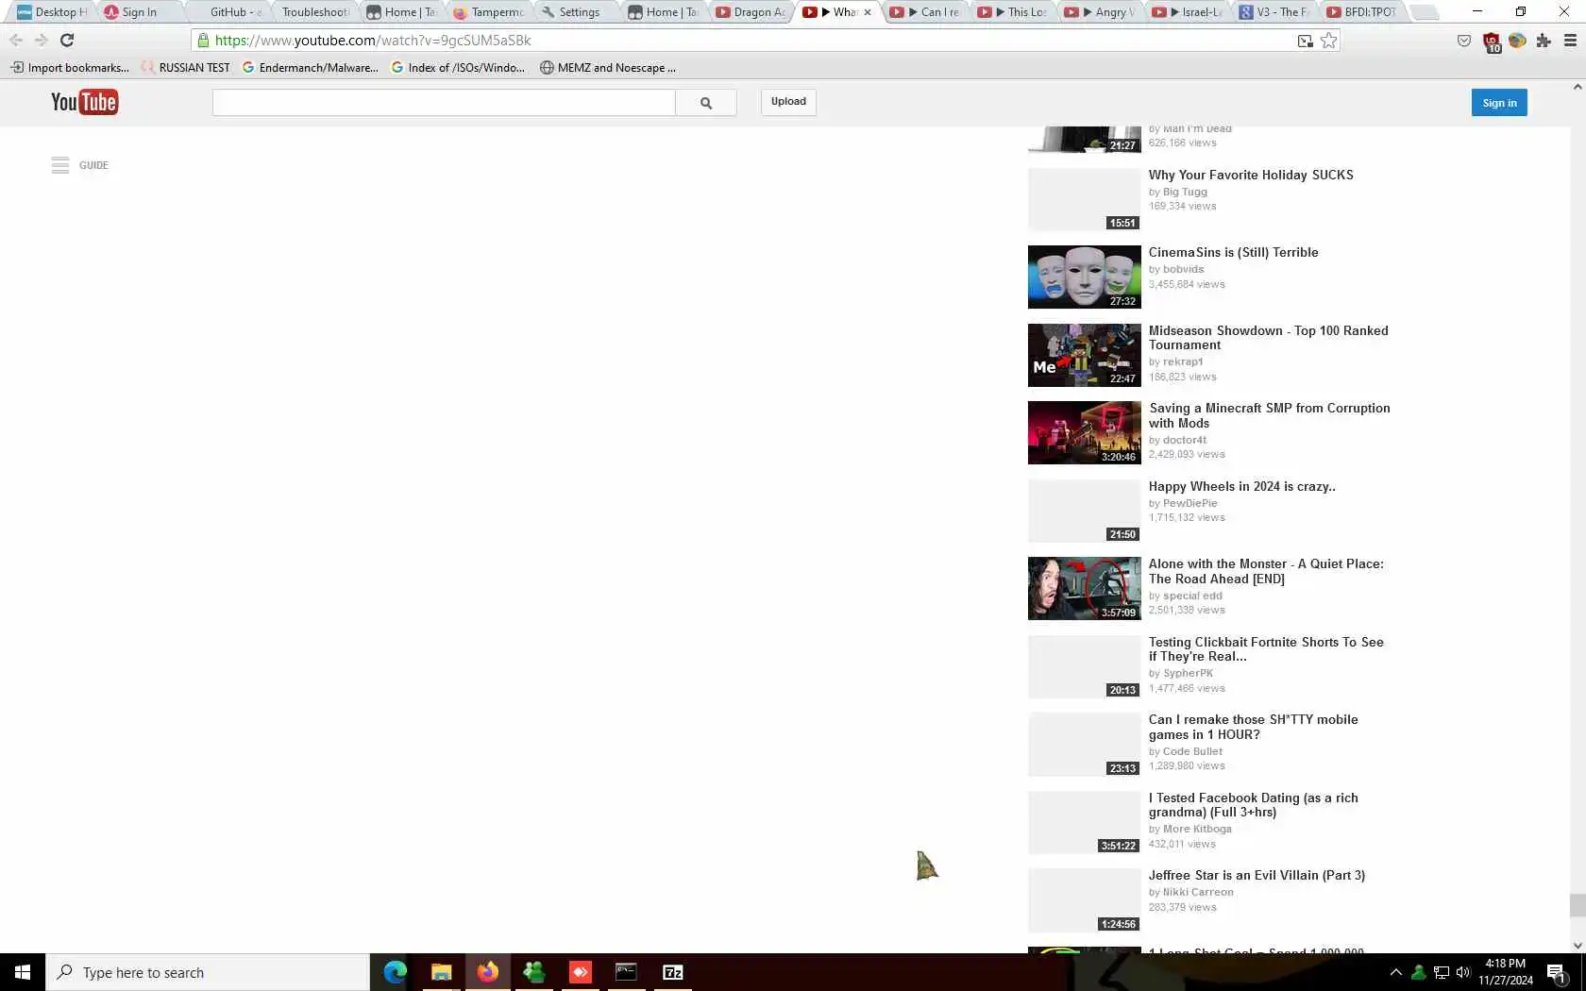Click the magnifier search button on YouTube

click(706, 103)
